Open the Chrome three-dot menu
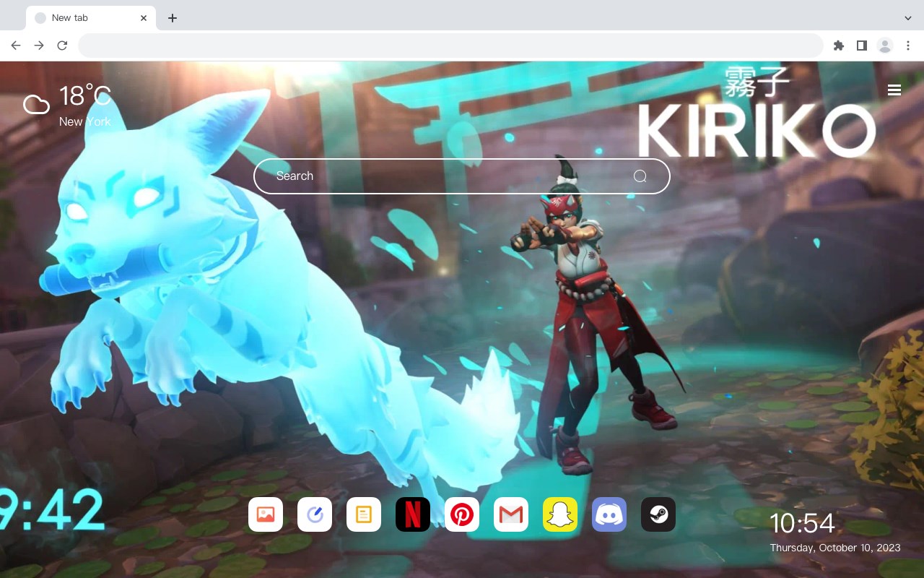This screenshot has width=924, height=578. pyautogui.click(x=908, y=46)
